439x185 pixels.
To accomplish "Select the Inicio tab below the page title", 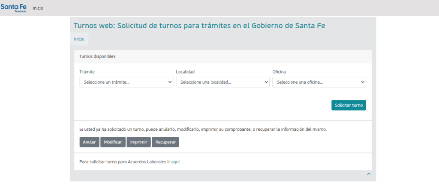I will pos(79,39).
